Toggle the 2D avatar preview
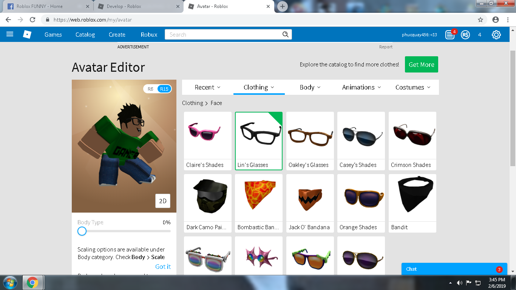Image resolution: width=516 pixels, height=290 pixels. tap(163, 201)
